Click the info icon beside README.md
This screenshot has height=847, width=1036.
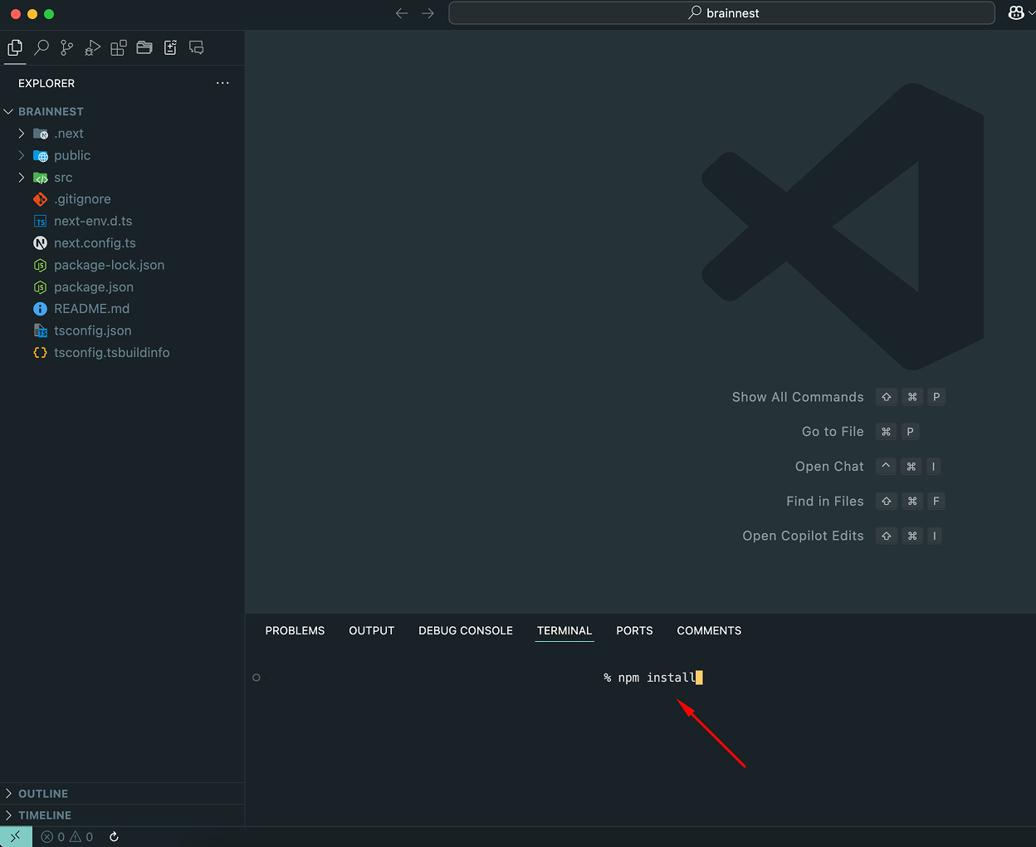click(40, 309)
